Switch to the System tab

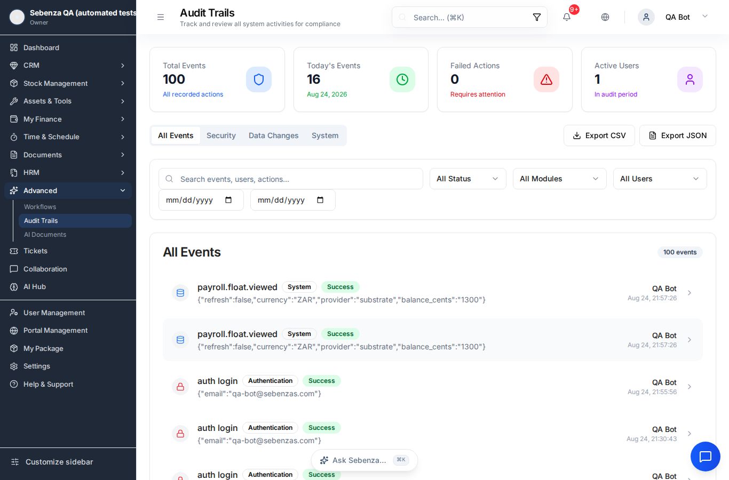point(325,135)
